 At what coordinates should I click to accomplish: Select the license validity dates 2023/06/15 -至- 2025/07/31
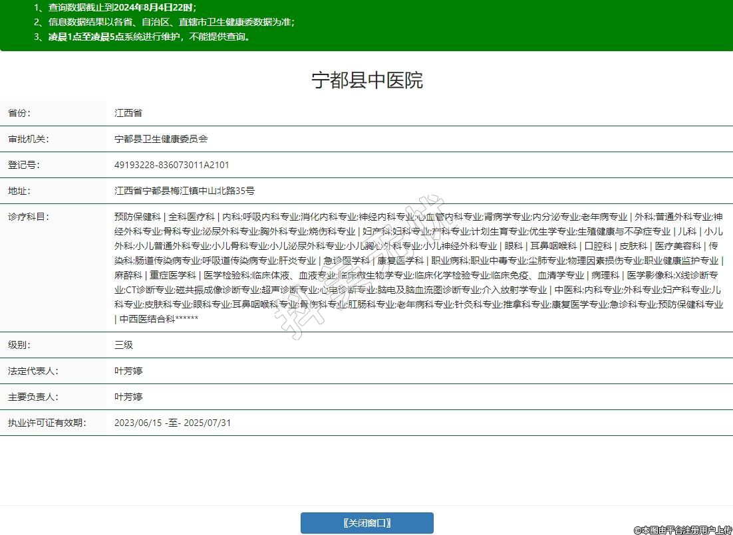pyautogui.click(x=172, y=423)
